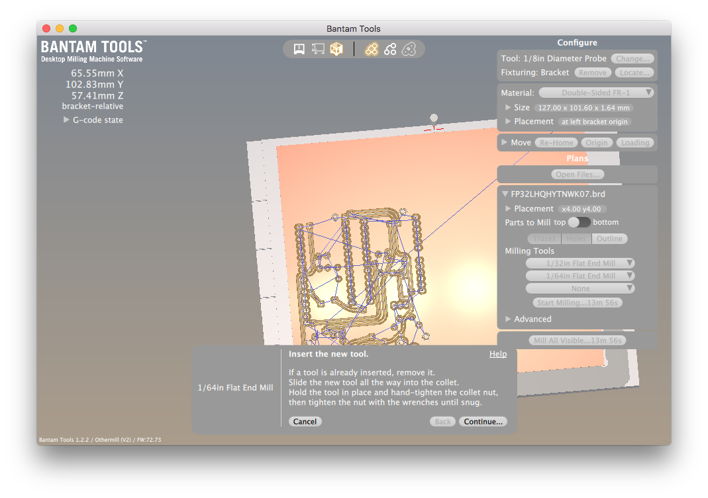Click the BANTAM TOOLS logo

point(93,51)
